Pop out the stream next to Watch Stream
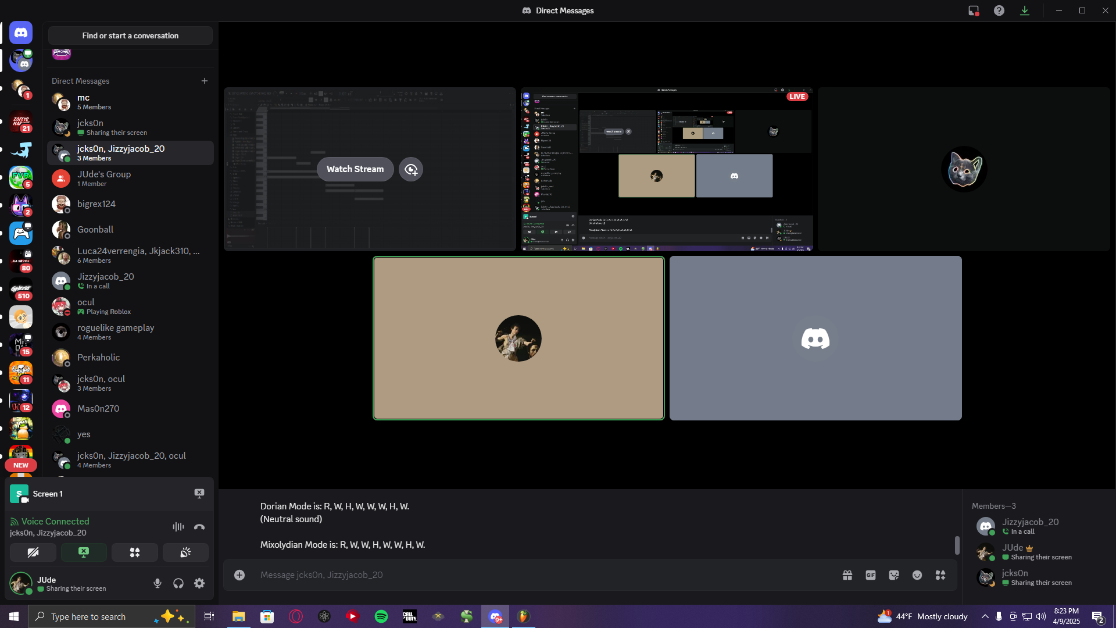This screenshot has width=1116, height=628. [x=411, y=169]
